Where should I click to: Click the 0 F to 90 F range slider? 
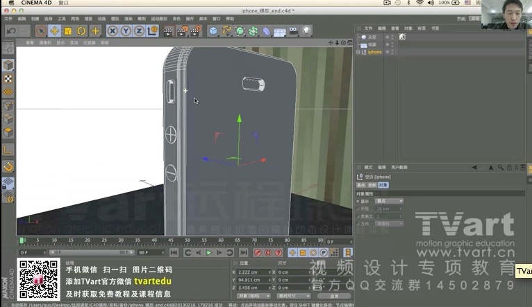(92, 252)
